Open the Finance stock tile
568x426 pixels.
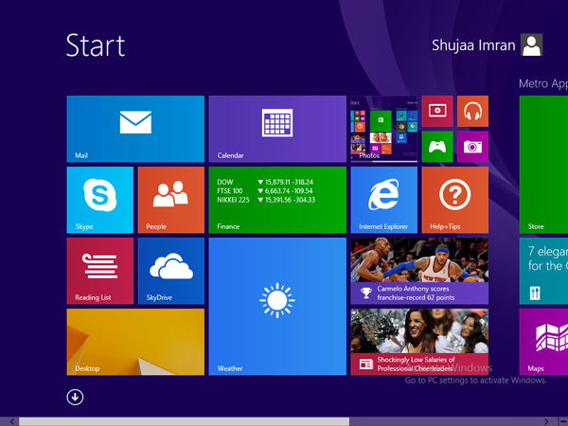pyautogui.click(x=277, y=200)
